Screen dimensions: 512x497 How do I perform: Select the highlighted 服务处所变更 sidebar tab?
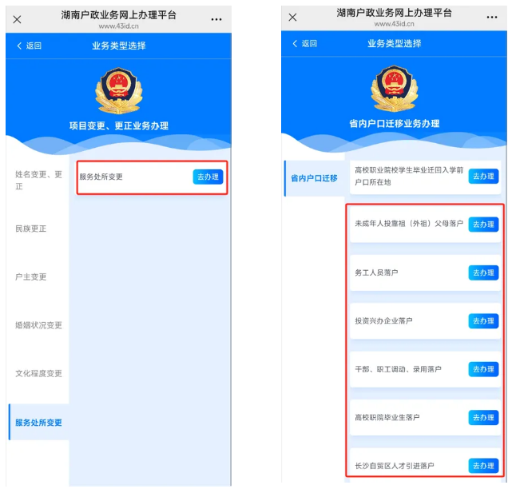pos(39,422)
